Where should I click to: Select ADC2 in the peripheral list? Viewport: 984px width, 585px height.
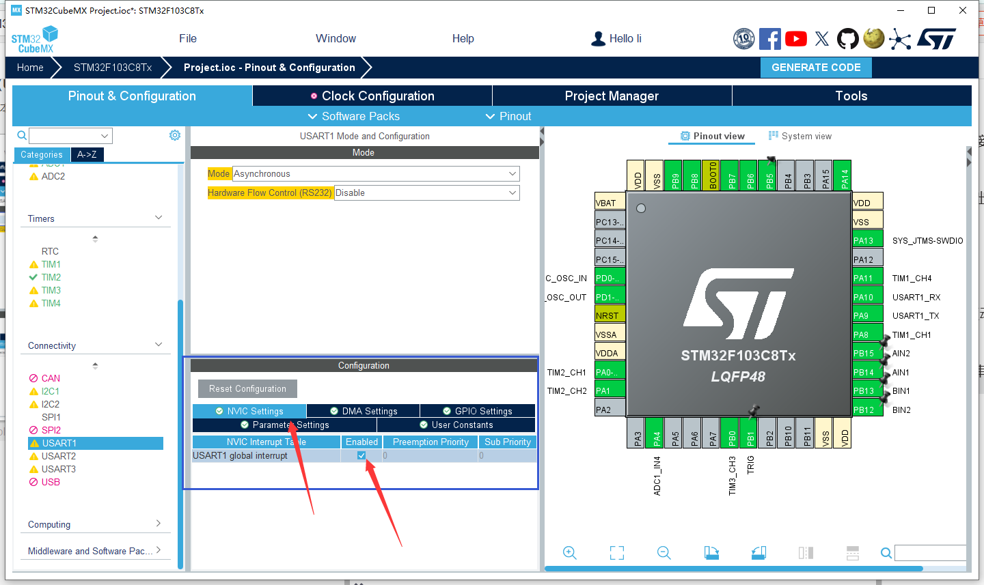pos(53,176)
